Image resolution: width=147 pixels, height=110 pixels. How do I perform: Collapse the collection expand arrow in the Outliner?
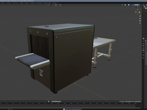(x=144, y=8)
